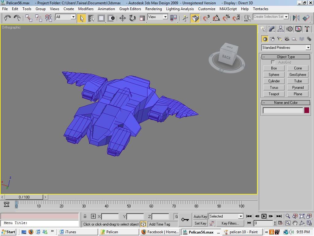Click the GeoSphere primitive button
Image resolution: width=314 pixels, height=236 pixels.
[x=298, y=75]
